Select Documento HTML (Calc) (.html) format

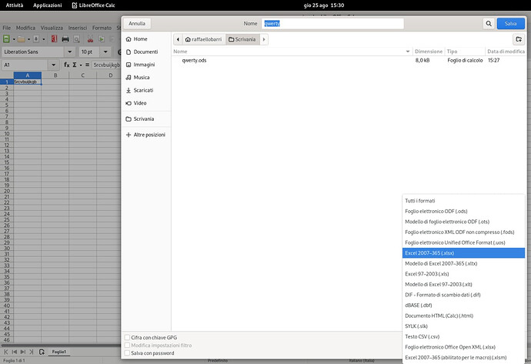click(x=463, y=316)
